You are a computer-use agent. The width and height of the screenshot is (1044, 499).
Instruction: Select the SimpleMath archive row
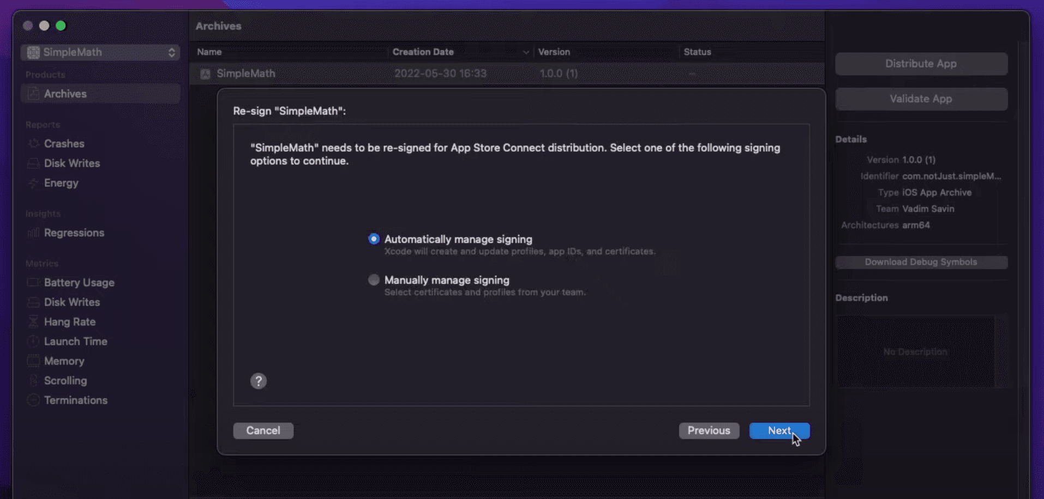[245, 74]
